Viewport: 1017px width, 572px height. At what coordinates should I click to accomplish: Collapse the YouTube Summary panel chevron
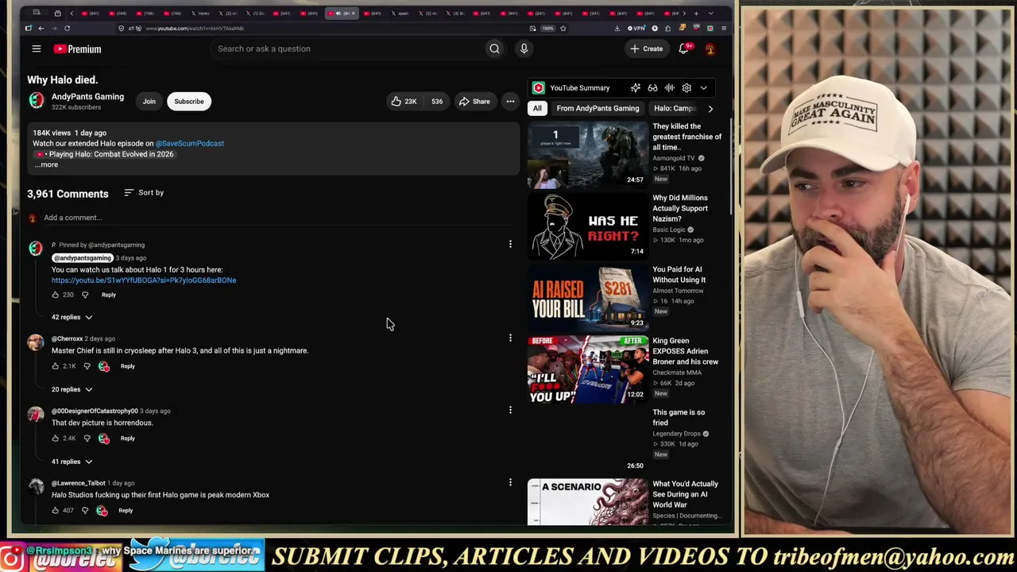click(x=703, y=88)
